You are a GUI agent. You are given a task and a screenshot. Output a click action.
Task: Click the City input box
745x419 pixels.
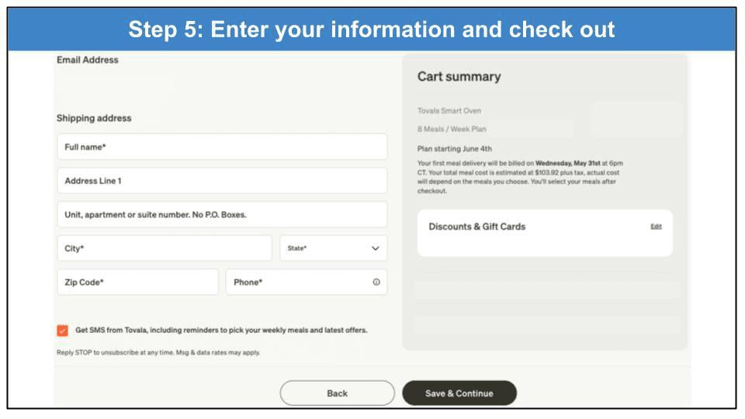[164, 248]
